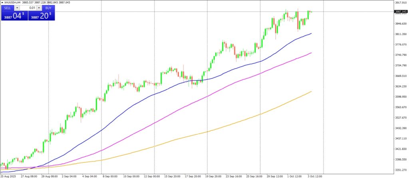Click the most recent candlestick

tap(311, 12)
